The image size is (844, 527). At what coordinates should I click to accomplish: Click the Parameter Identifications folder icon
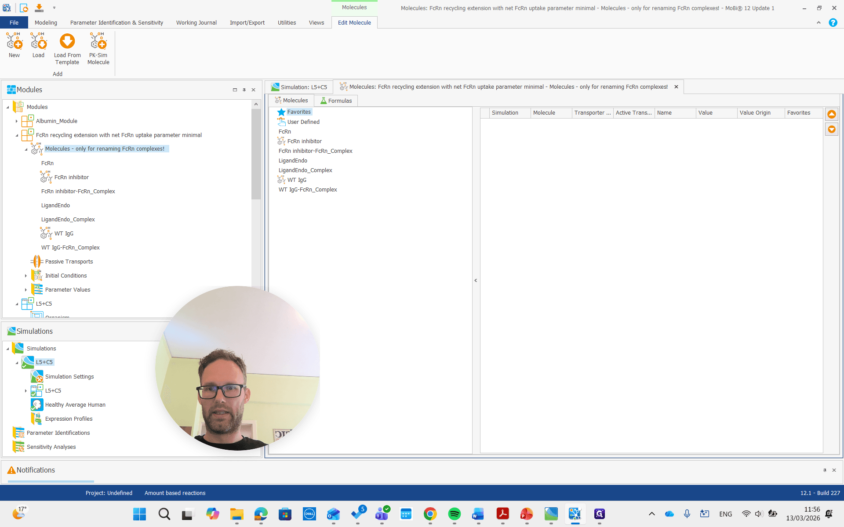[x=18, y=433]
